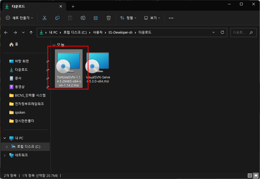Expand the 로컬 디스크 (C:) tree node
The height and width of the screenshot is (179, 260).
(7, 147)
